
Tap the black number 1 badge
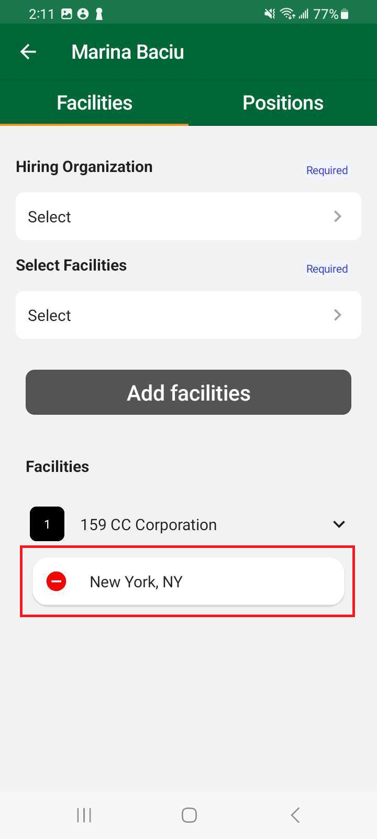[47, 524]
